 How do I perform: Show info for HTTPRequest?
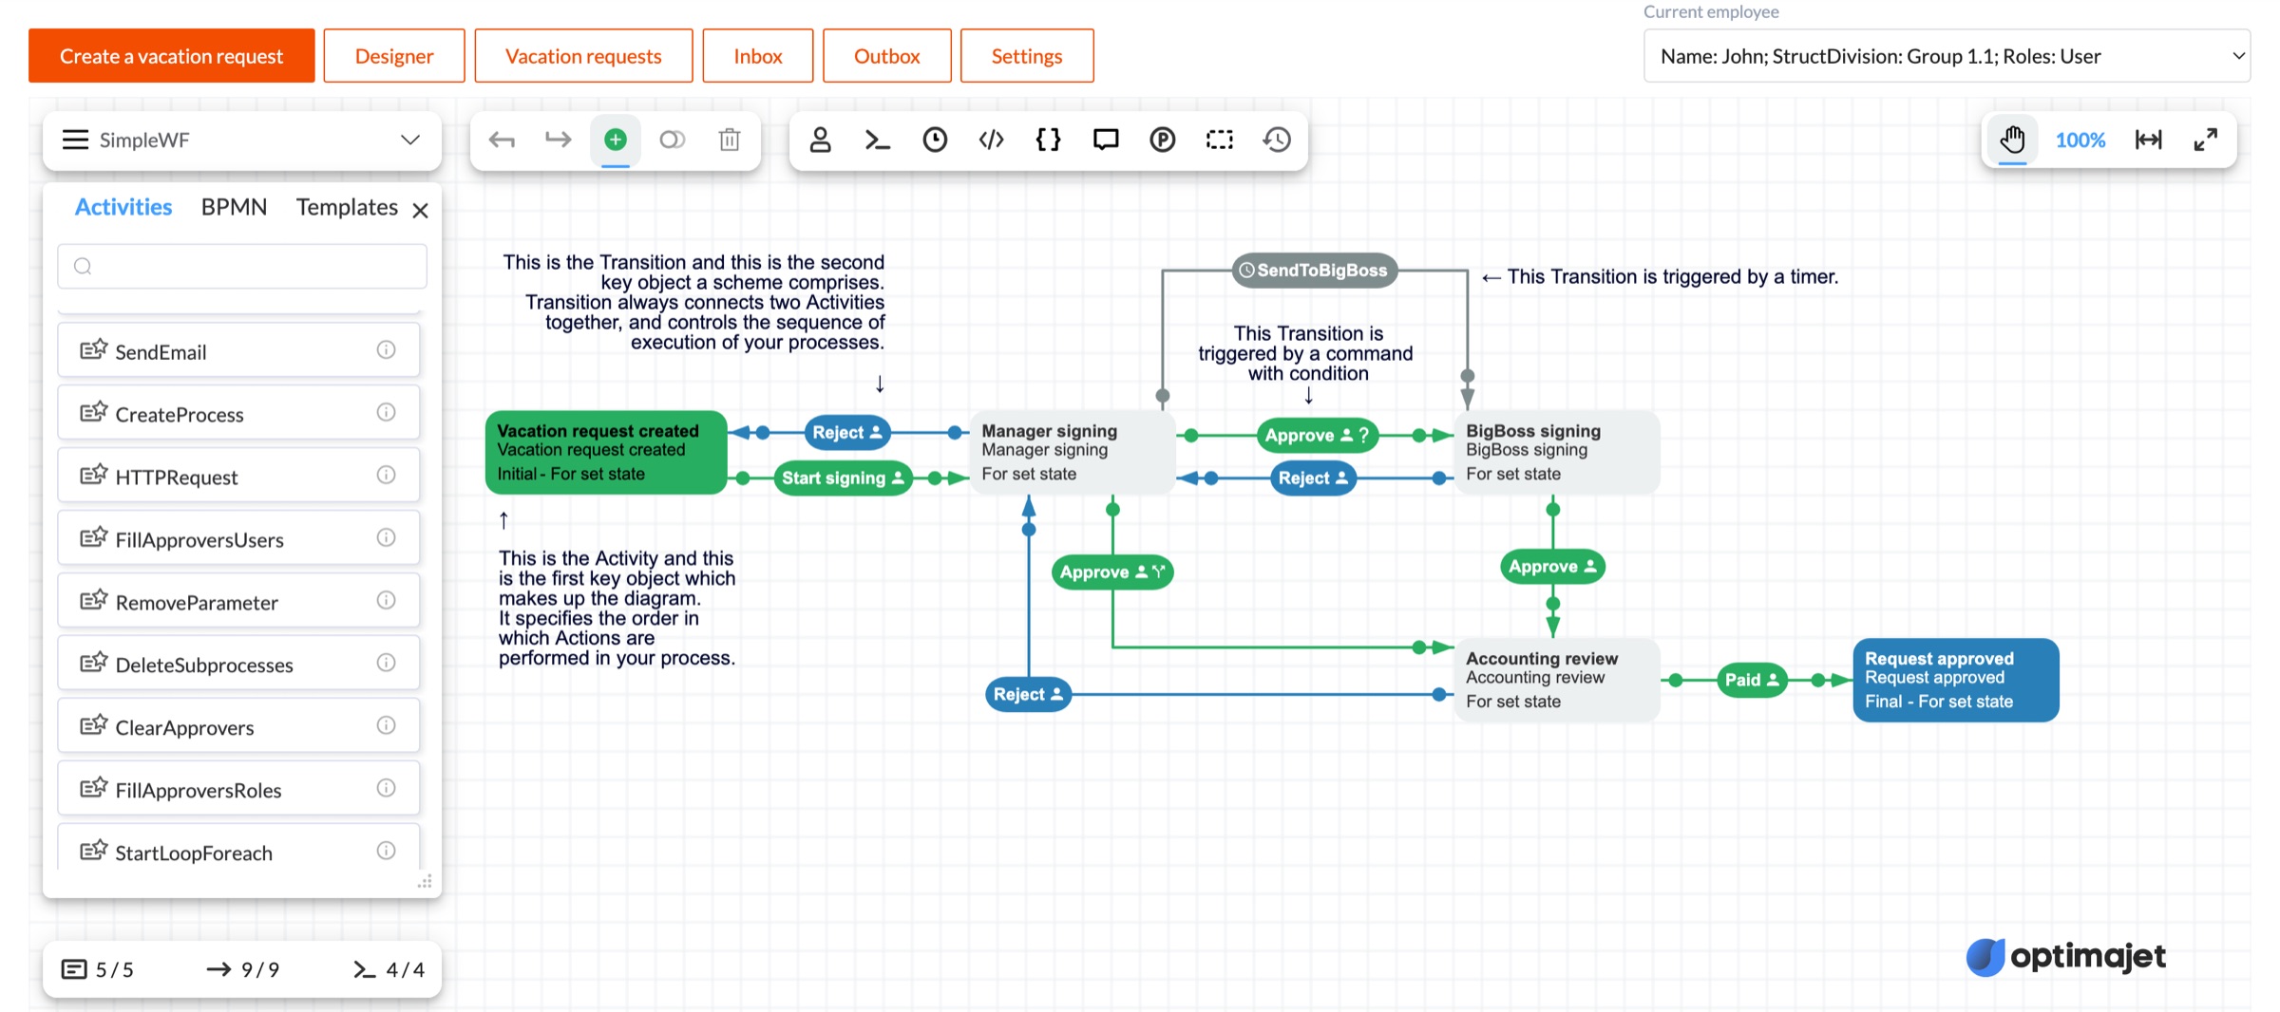pyautogui.click(x=386, y=476)
